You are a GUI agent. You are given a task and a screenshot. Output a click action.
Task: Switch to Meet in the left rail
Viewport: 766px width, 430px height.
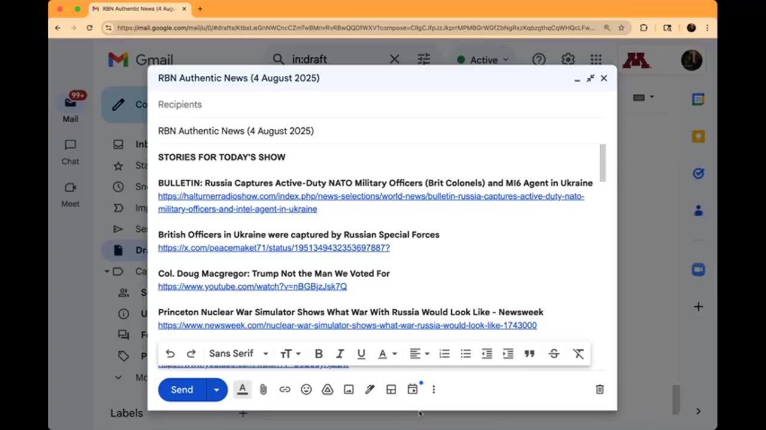click(71, 195)
